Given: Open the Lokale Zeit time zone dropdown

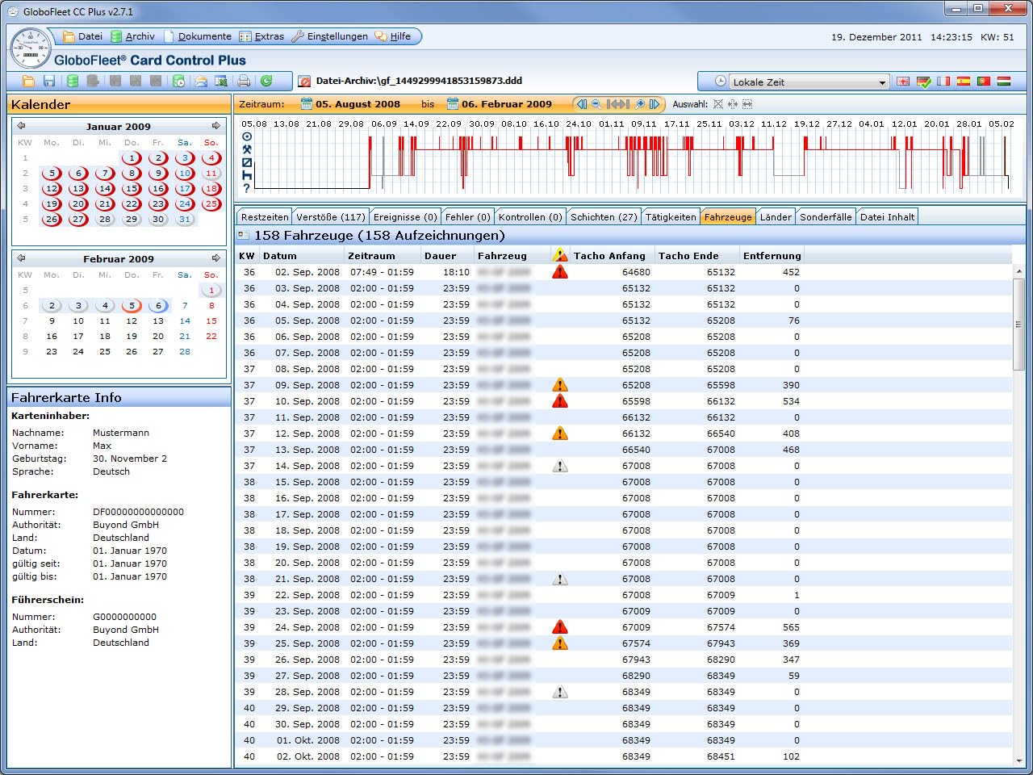Looking at the screenshot, I should (808, 82).
